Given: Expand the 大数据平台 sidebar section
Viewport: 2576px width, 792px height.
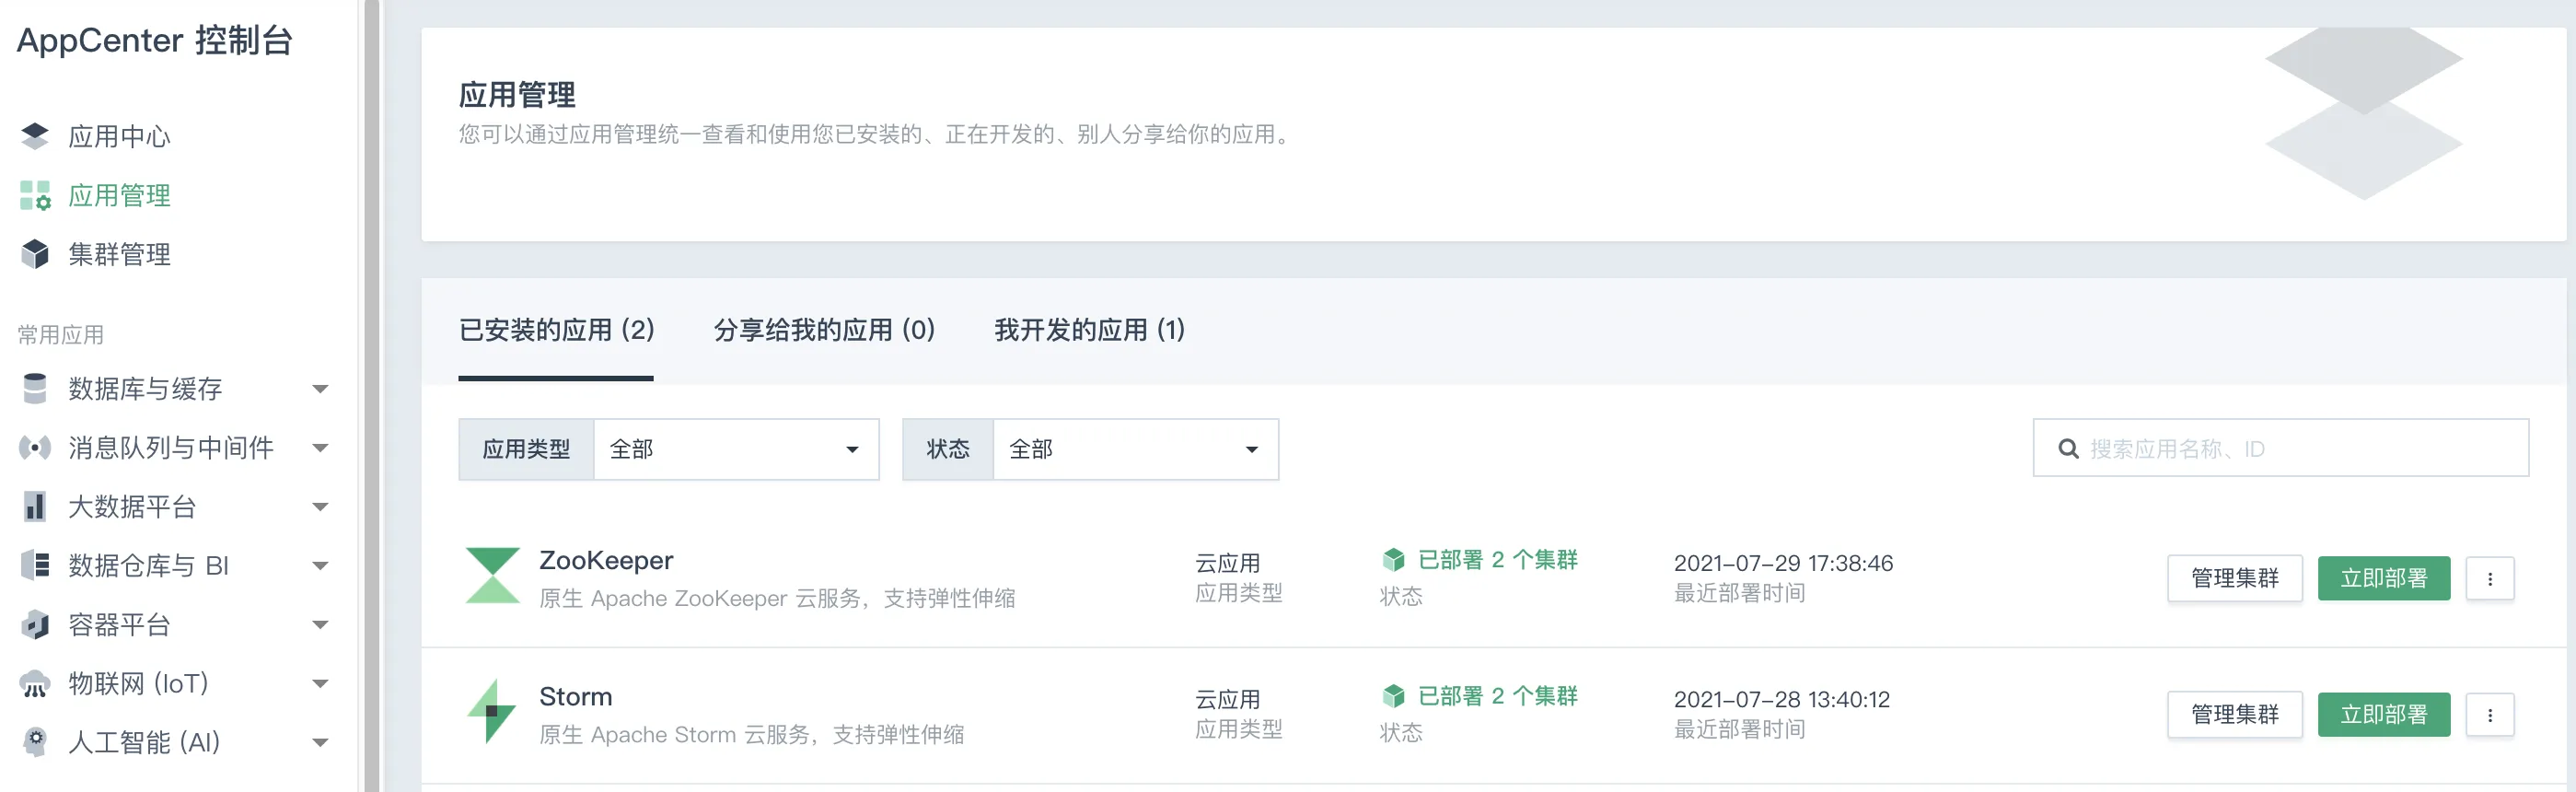Looking at the screenshot, I should (x=320, y=507).
